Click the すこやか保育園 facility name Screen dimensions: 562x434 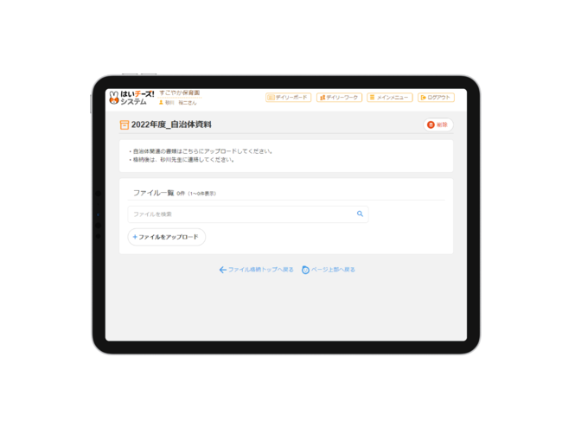(x=180, y=93)
